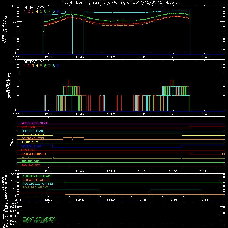Click the ATTENUATOR_STATE flag label
Screen dimensions: 228x228
tap(34, 123)
